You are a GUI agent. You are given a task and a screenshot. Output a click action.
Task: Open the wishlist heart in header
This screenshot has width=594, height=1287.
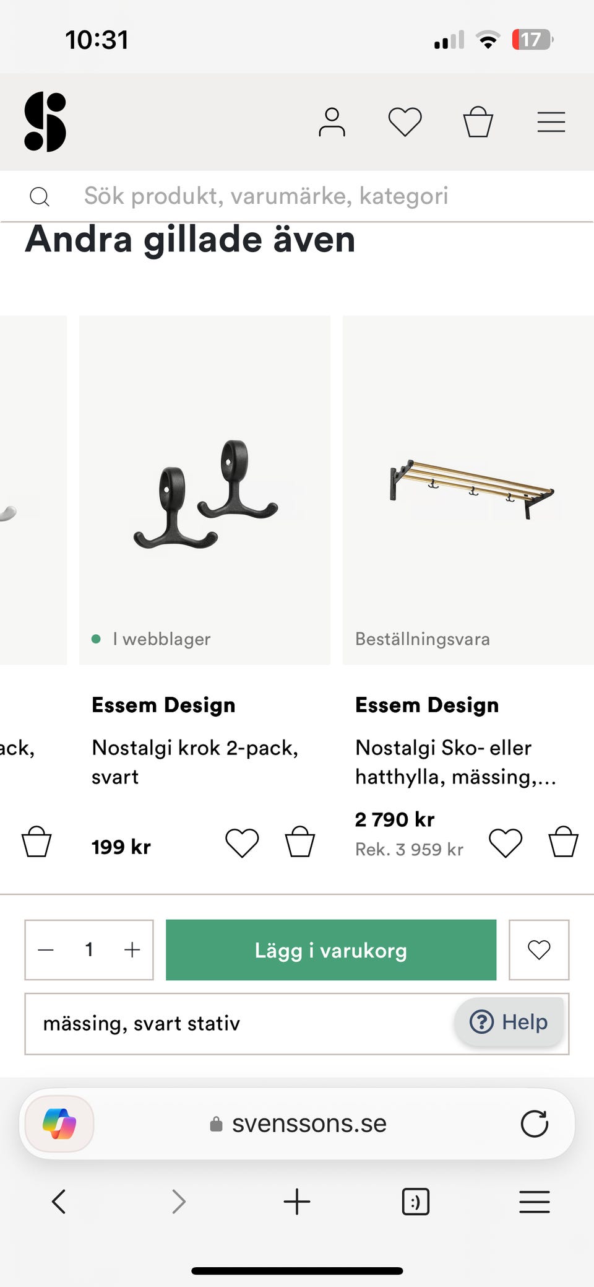click(405, 122)
